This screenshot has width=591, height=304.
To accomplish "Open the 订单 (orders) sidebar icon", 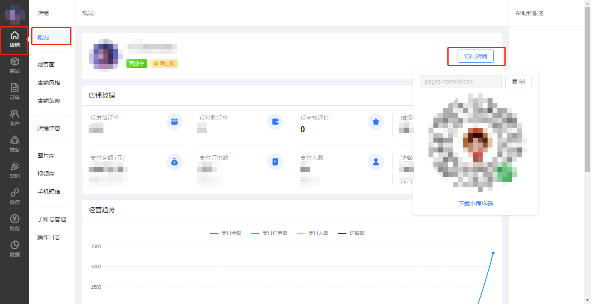I will 14,92.
